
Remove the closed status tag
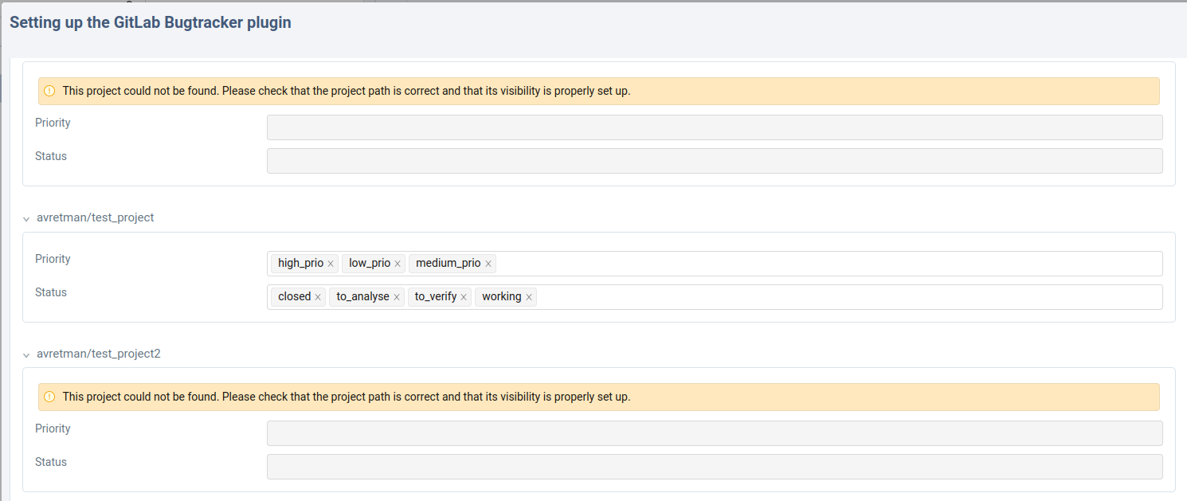[318, 297]
